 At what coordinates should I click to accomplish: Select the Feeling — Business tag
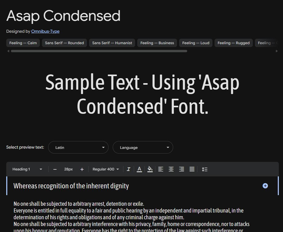[x=157, y=43]
